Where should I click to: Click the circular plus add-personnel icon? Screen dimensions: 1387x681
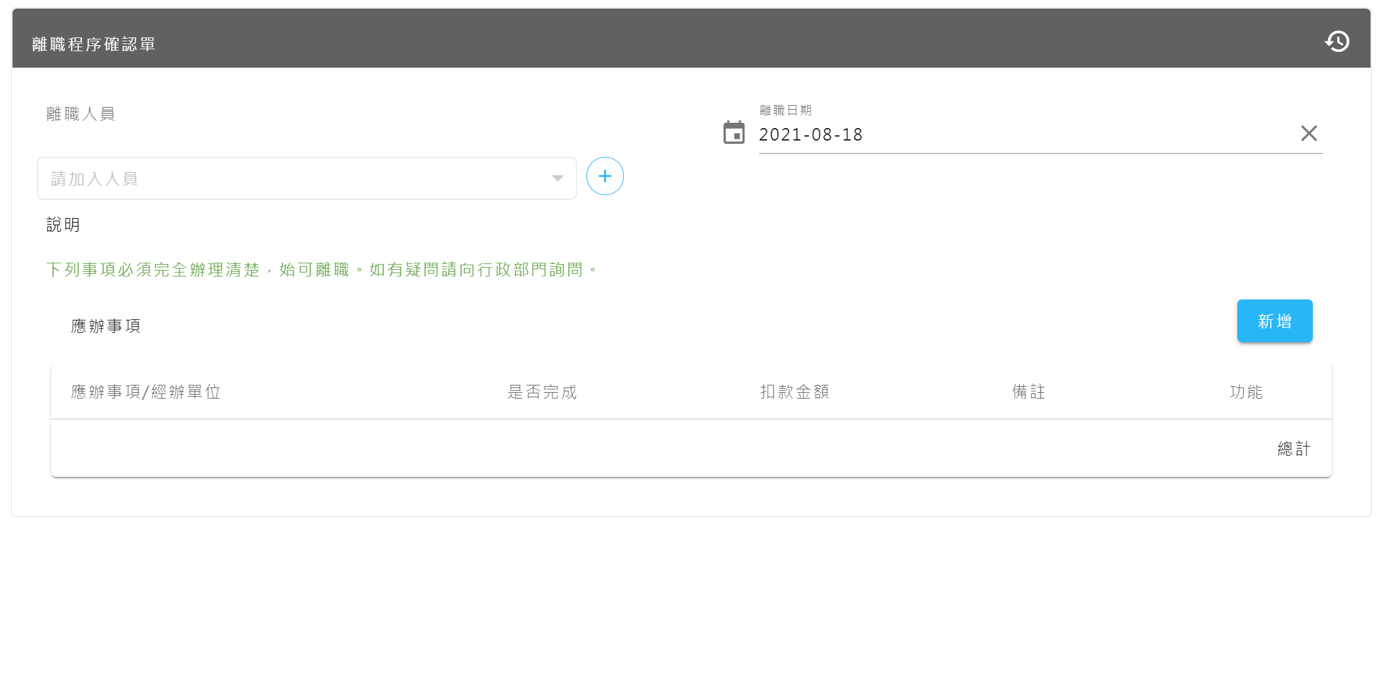point(604,176)
